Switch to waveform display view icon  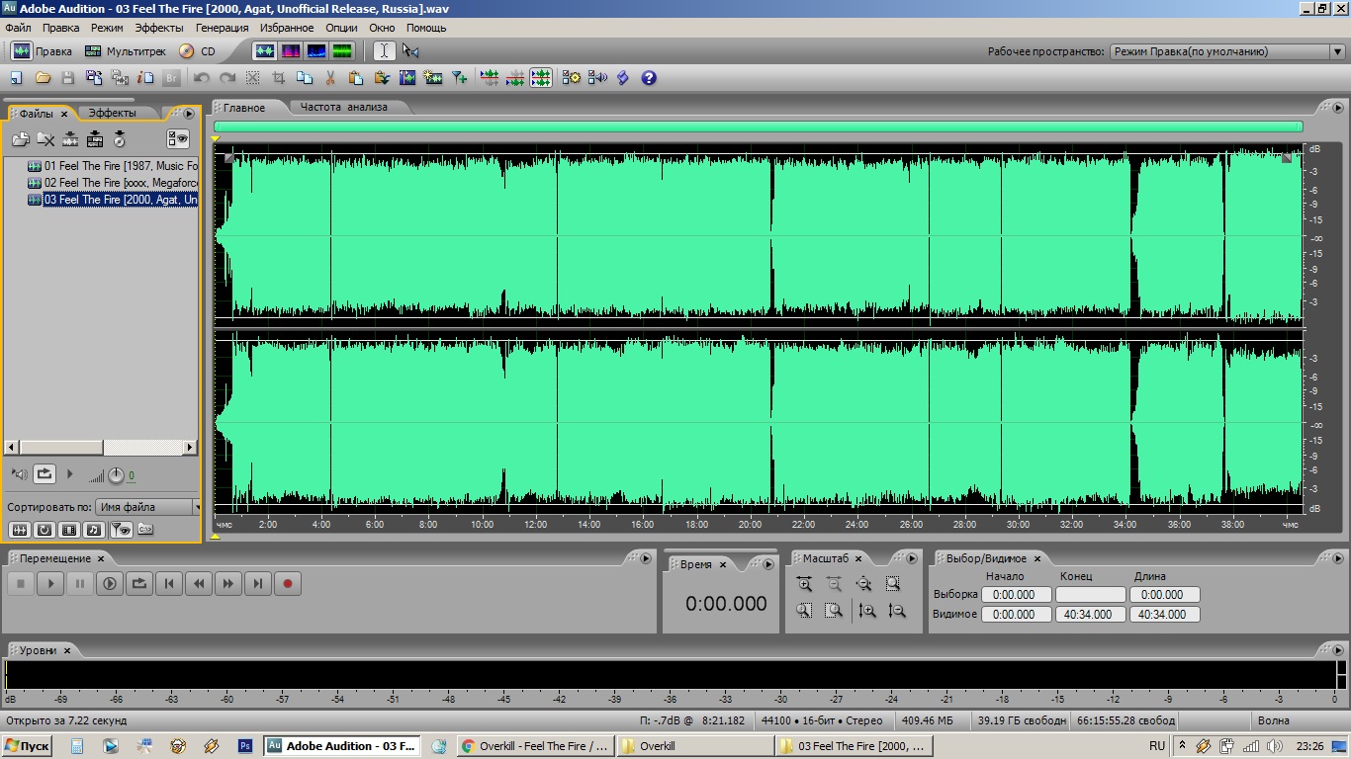[x=265, y=51]
